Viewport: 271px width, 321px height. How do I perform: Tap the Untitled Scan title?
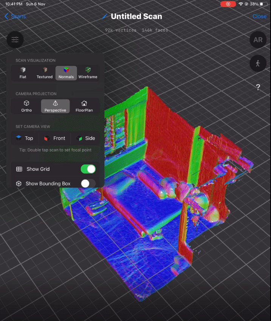pos(136,16)
